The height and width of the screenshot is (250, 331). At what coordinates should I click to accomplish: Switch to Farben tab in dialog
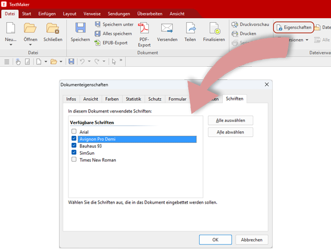click(x=112, y=99)
